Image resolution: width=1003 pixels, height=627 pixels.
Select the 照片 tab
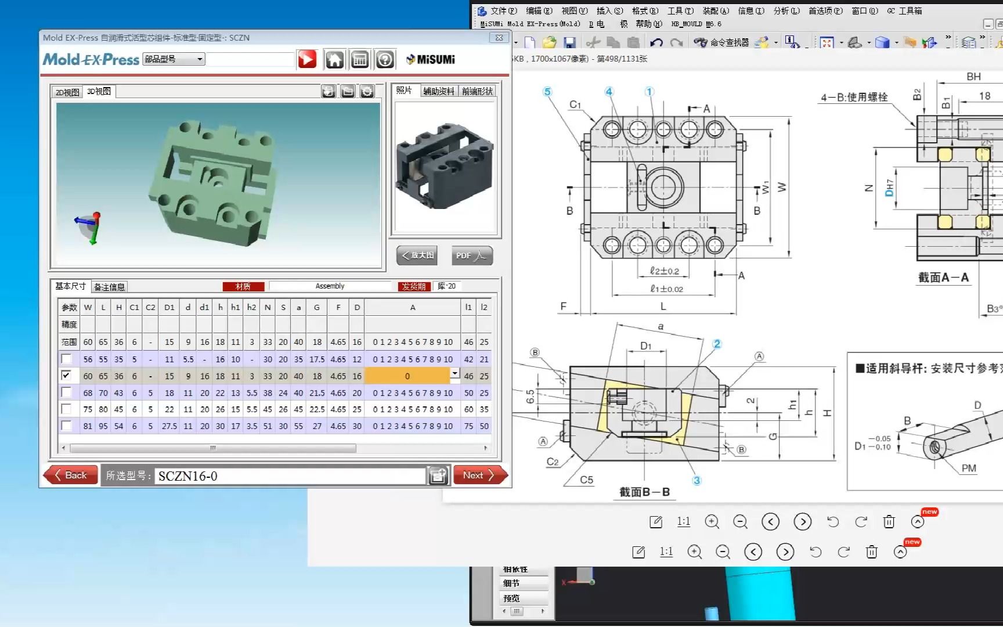point(404,91)
